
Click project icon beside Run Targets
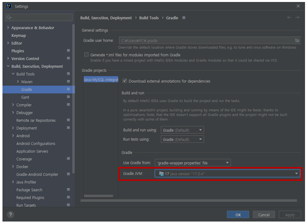(68, 205)
